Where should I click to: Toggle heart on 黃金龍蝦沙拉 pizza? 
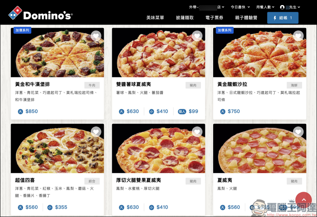click(x=298, y=36)
